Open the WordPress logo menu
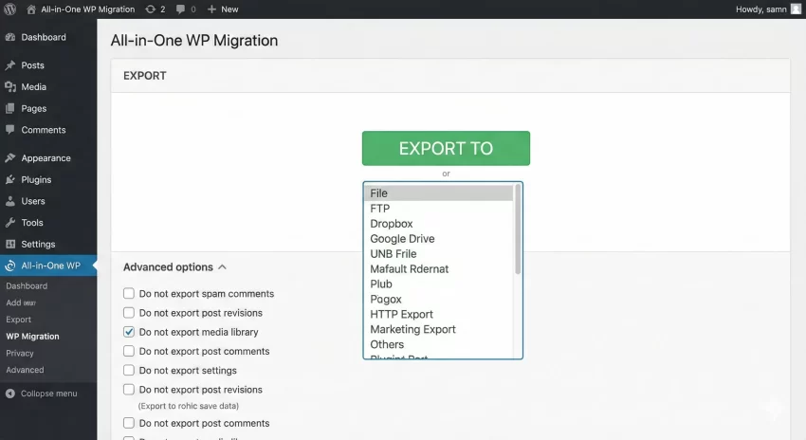This screenshot has width=806, height=440. click(x=9, y=9)
